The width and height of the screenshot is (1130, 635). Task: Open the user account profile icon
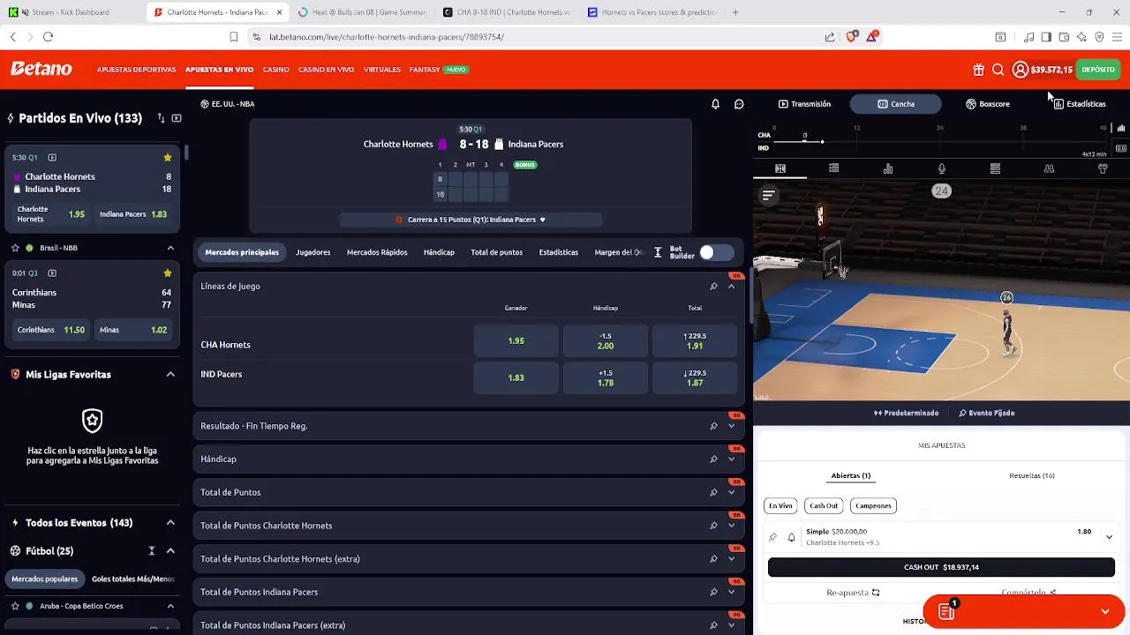pyautogui.click(x=1021, y=70)
